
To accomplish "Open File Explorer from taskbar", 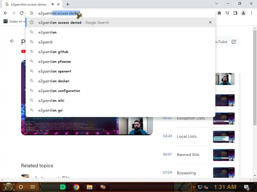I will pos(90,187).
